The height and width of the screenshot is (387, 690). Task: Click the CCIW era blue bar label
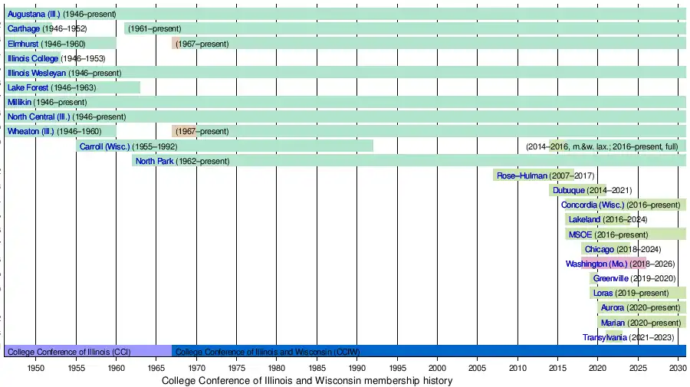click(x=268, y=352)
